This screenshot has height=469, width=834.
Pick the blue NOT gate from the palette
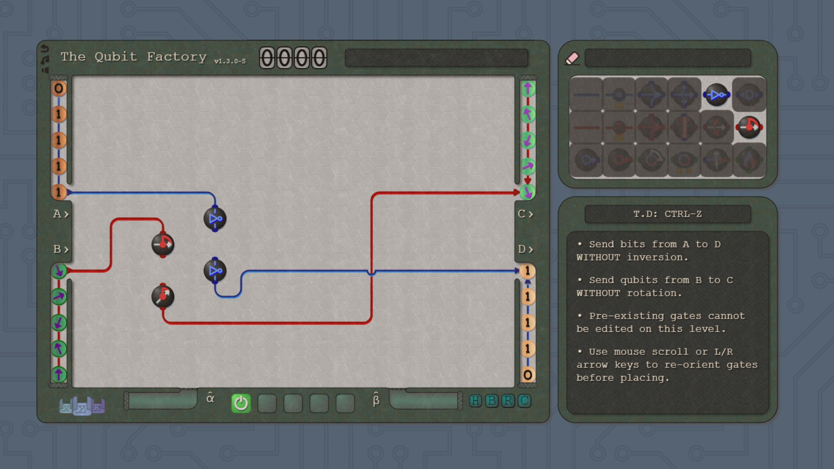(x=717, y=95)
